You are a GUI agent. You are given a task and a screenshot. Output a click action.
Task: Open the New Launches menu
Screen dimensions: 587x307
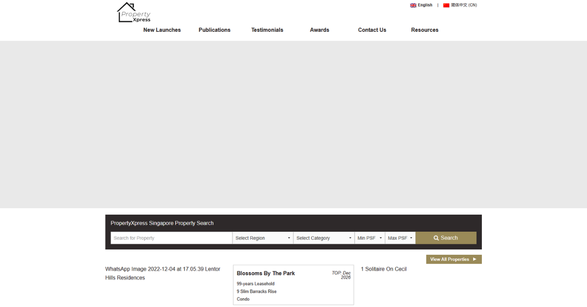(162, 30)
